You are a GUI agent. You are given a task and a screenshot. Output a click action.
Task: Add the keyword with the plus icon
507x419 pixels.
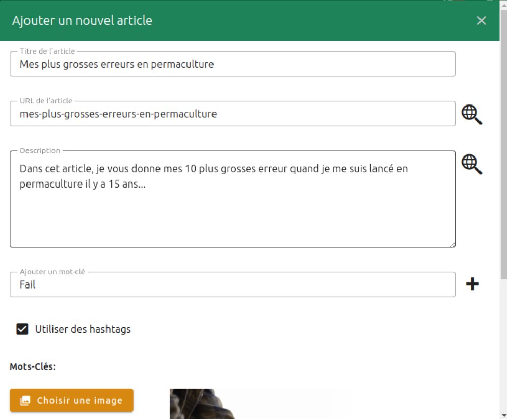pyautogui.click(x=472, y=284)
